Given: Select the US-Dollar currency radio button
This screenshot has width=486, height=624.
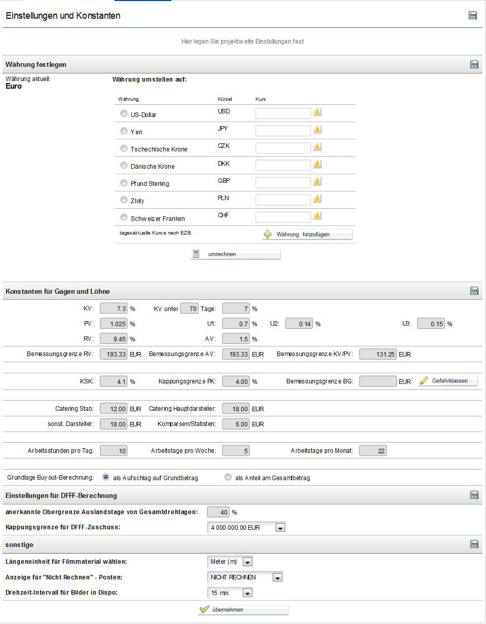Looking at the screenshot, I should pyautogui.click(x=124, y=114).
